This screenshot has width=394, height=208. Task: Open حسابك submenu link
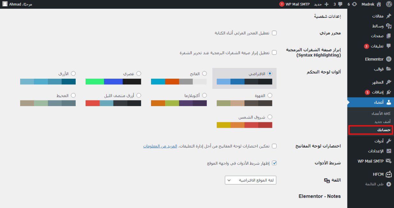(x=384, y=130)
